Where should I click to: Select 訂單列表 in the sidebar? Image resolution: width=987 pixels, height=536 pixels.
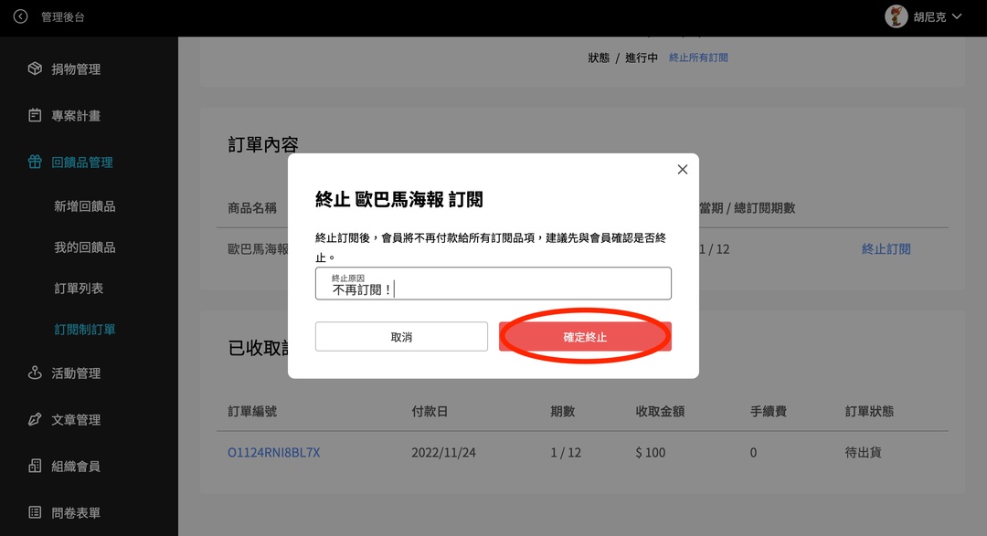pyautogui.click(x=79, y=289)
